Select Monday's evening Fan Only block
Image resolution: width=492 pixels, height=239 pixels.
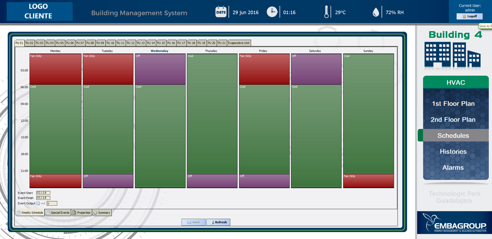[55, 181]
